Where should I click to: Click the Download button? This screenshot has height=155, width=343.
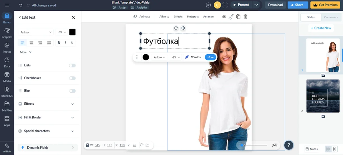[275, 5]
